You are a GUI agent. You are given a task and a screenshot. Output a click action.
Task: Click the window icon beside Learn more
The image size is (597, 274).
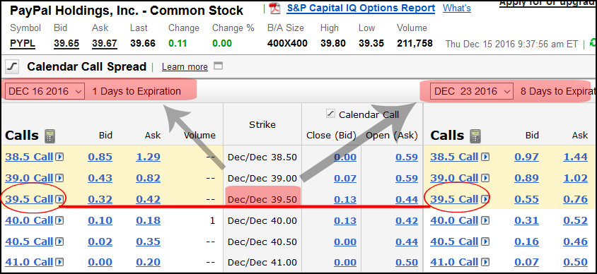click(x=218, y=66)
